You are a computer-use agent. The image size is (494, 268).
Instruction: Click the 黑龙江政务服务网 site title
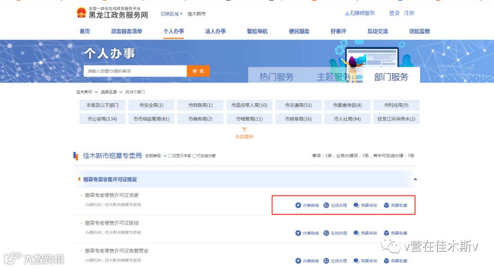(x=118, y=15)
